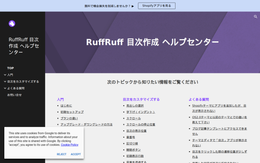
Task: Click the Shopifyアプリを見る button
Action: pos(156,6)
